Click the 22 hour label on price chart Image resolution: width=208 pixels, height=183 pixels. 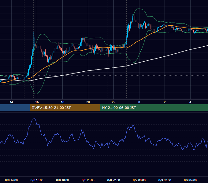click(113, 102)
